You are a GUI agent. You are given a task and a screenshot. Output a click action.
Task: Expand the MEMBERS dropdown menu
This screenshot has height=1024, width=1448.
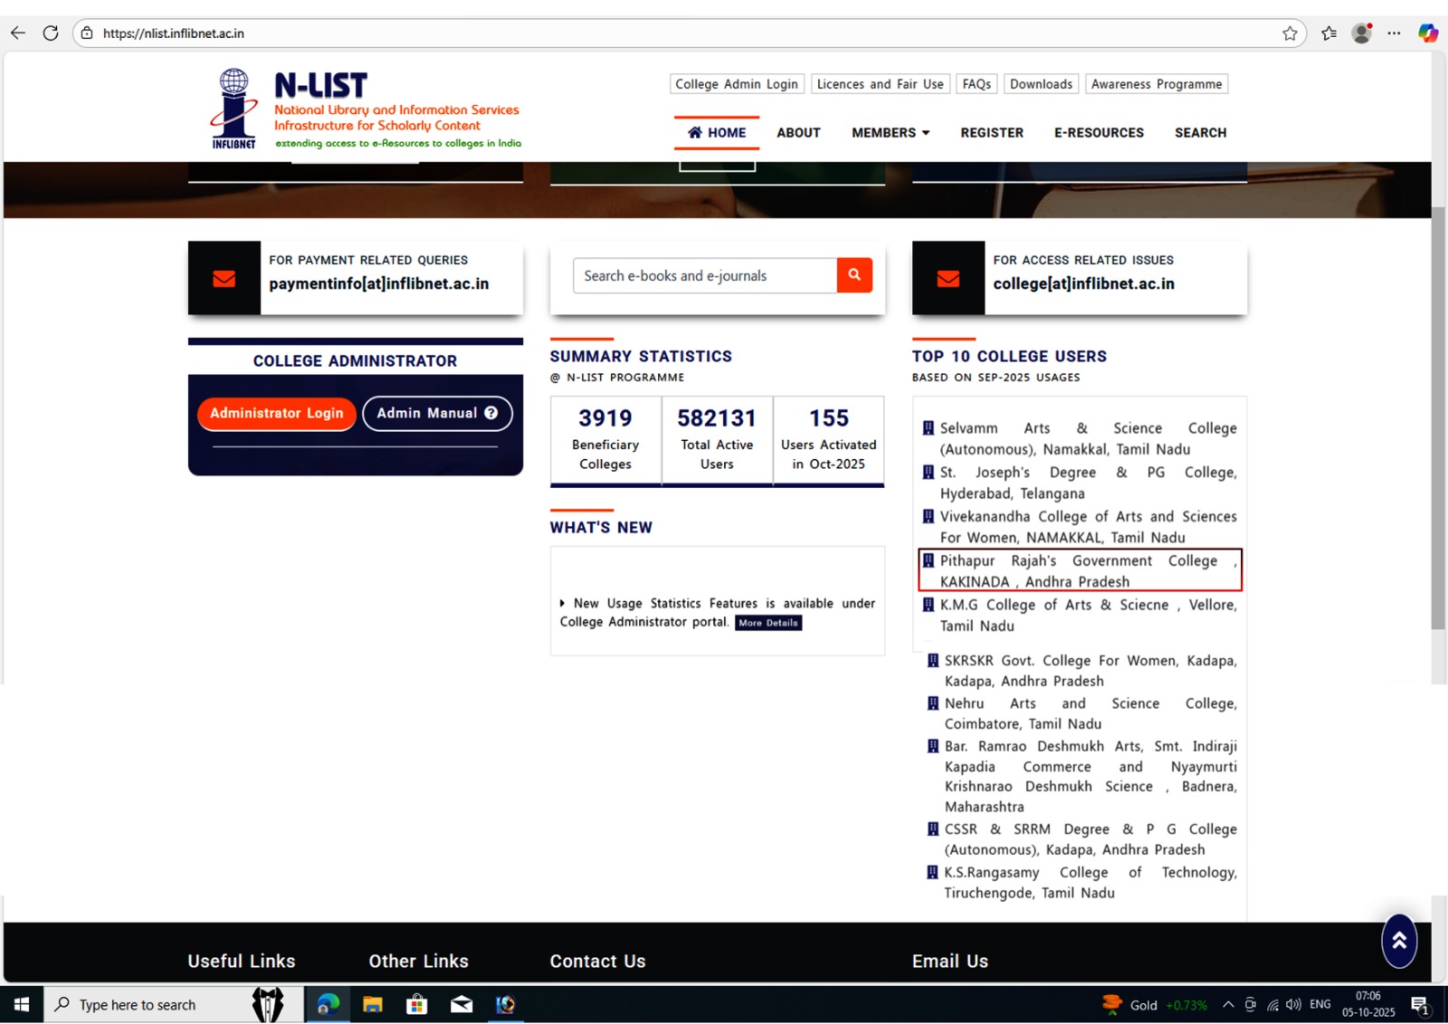(890, 133)
